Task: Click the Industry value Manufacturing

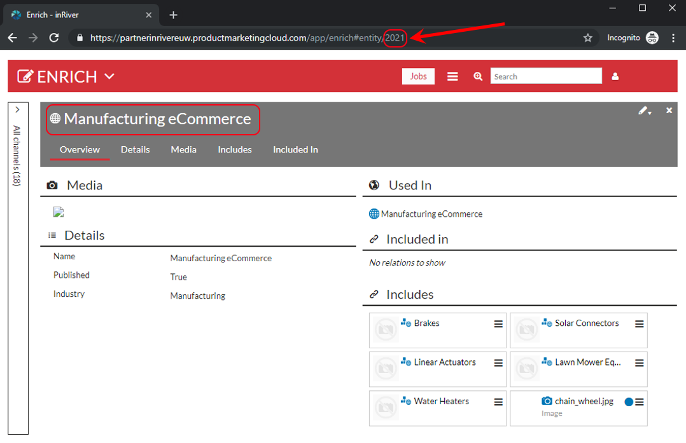Action: [198, 296]
